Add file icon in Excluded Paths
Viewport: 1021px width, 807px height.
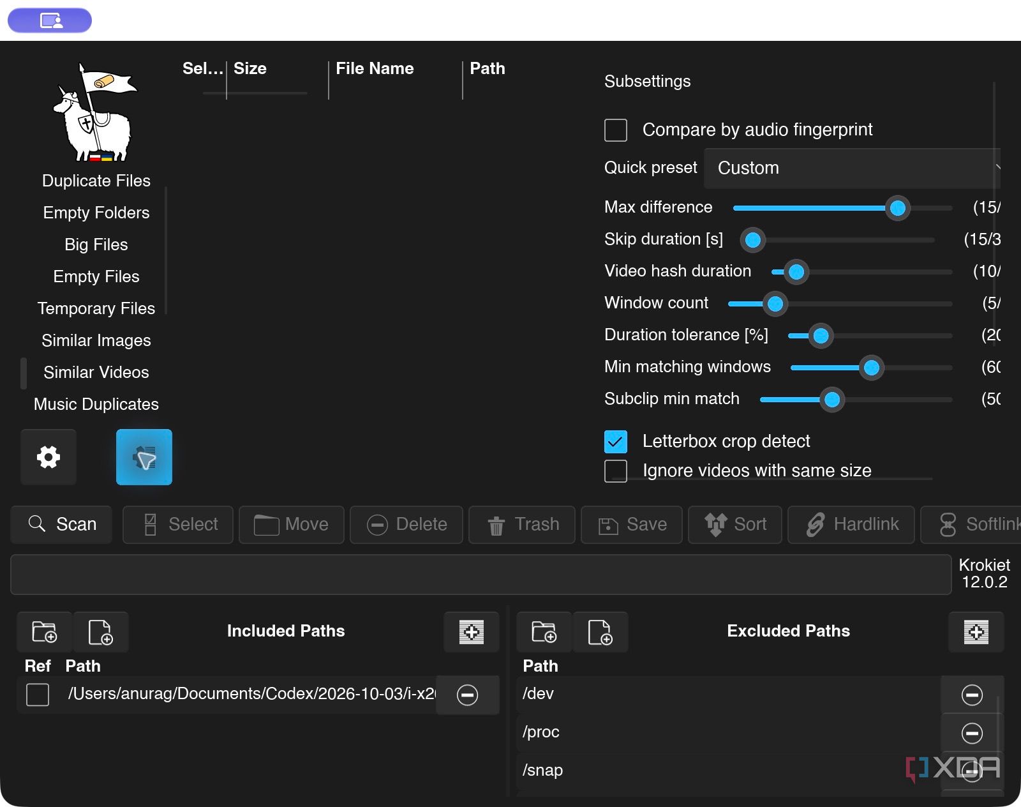tap(600, 632)
